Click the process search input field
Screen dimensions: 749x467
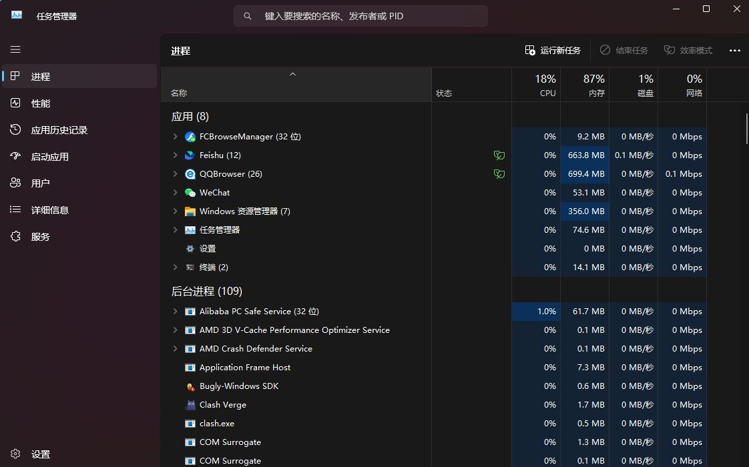(360, 16)
